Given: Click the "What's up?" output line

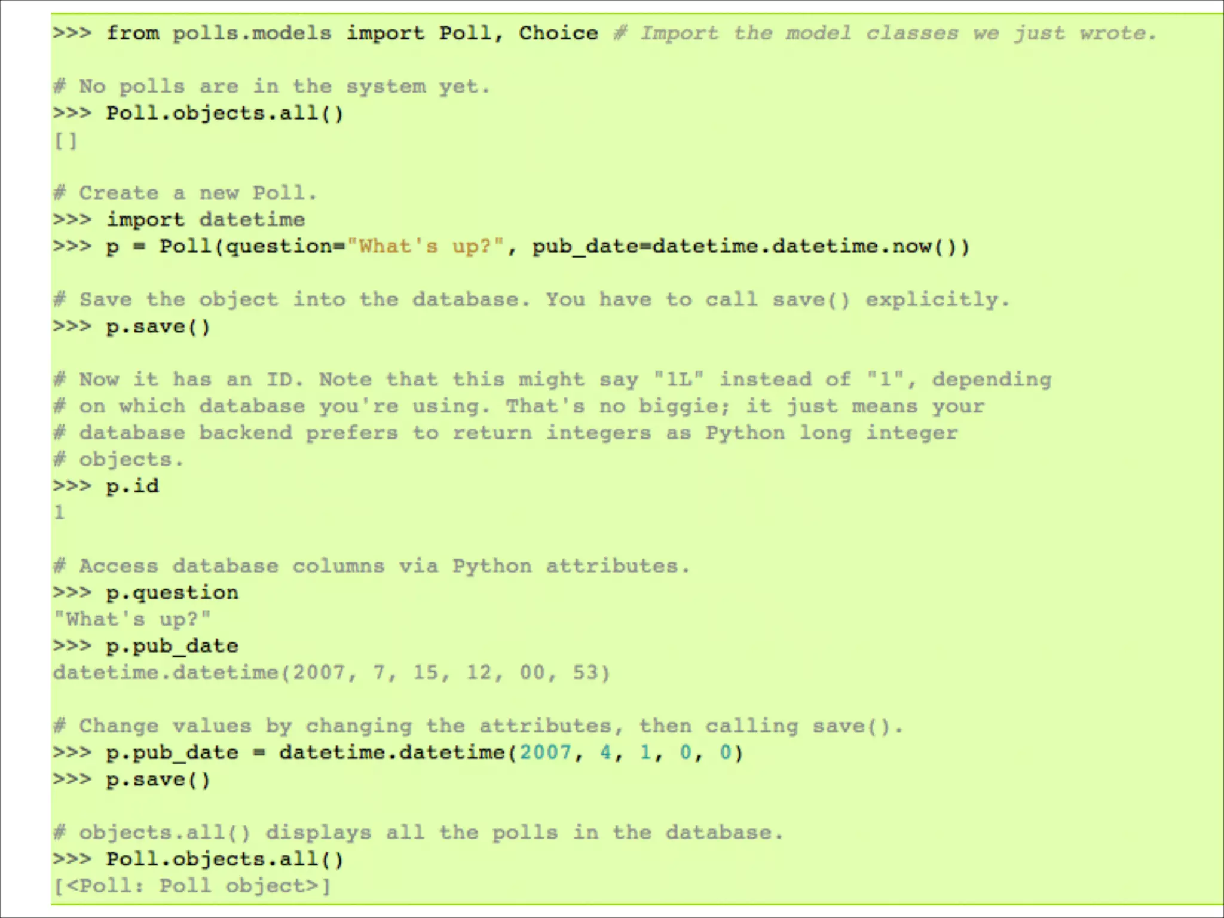Looking at the screenshot, I should click(132, 619).
